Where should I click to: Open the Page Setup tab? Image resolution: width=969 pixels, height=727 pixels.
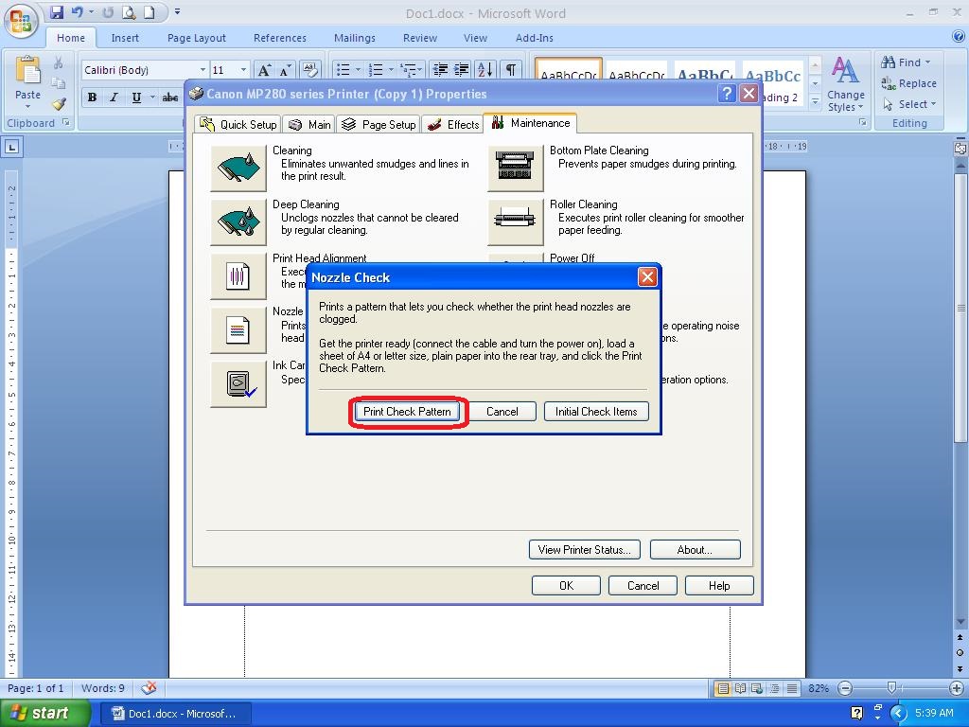(x=379, y=124)
